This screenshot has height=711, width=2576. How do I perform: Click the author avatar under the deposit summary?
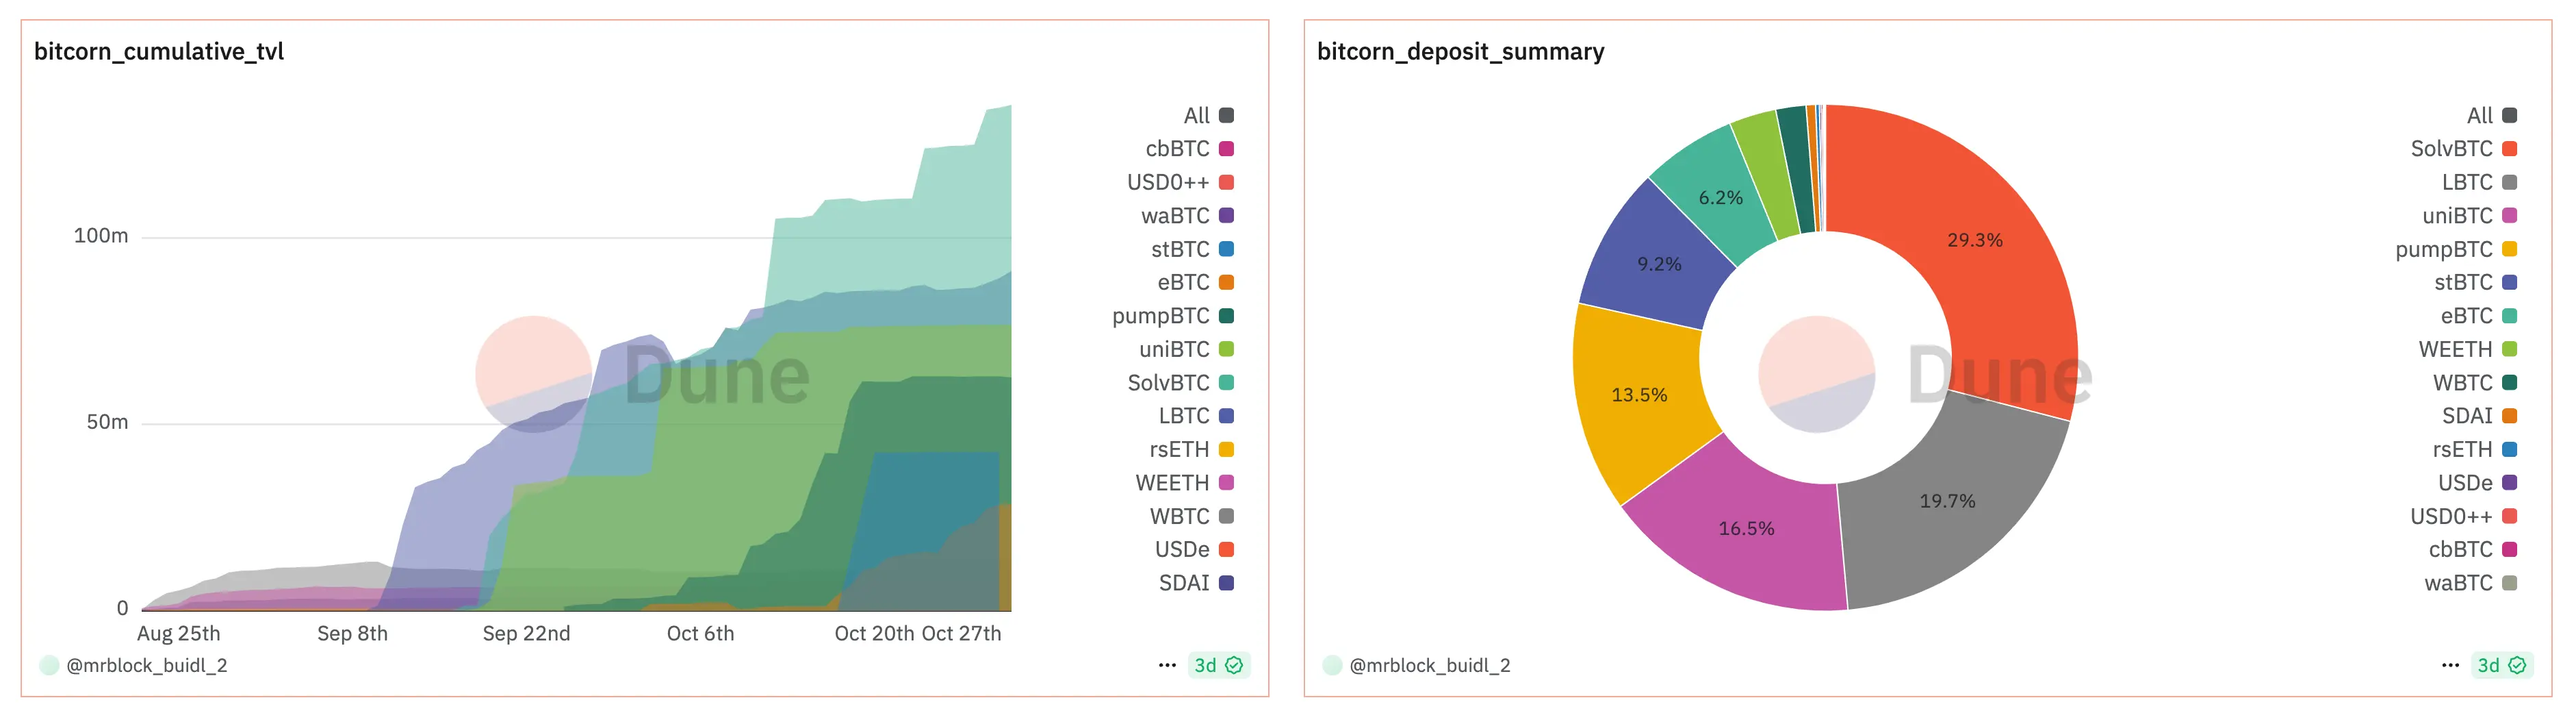click(x=1331, y=665)
